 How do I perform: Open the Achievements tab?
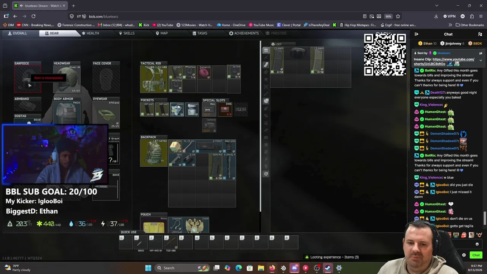pyautogui.click(x=244, y=33)
